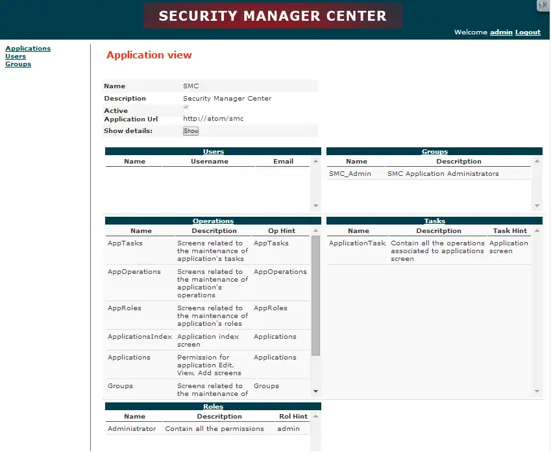
Task: Click the Security Manager Center banner
Action: (273, 16)
